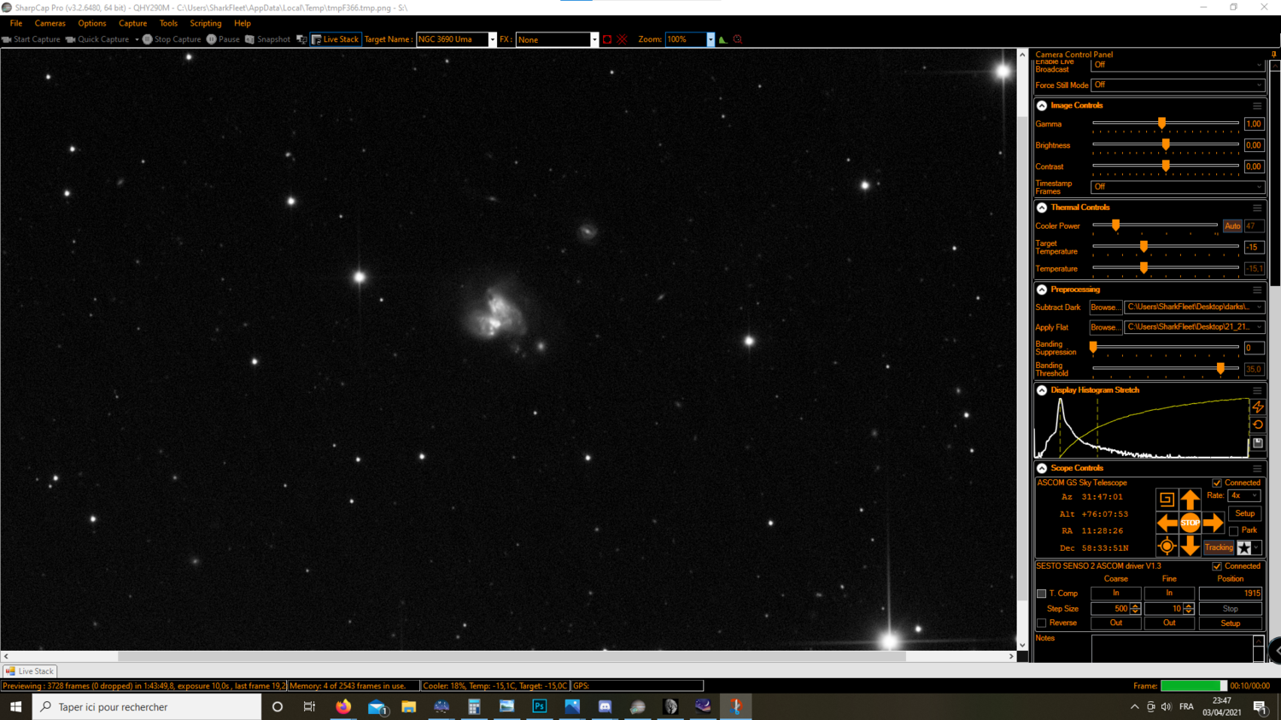Reset the histogram stretch with the circular arrow
Image resolution: width=1281 pixels, height=720 pixels.
(x=1257, y=424)
